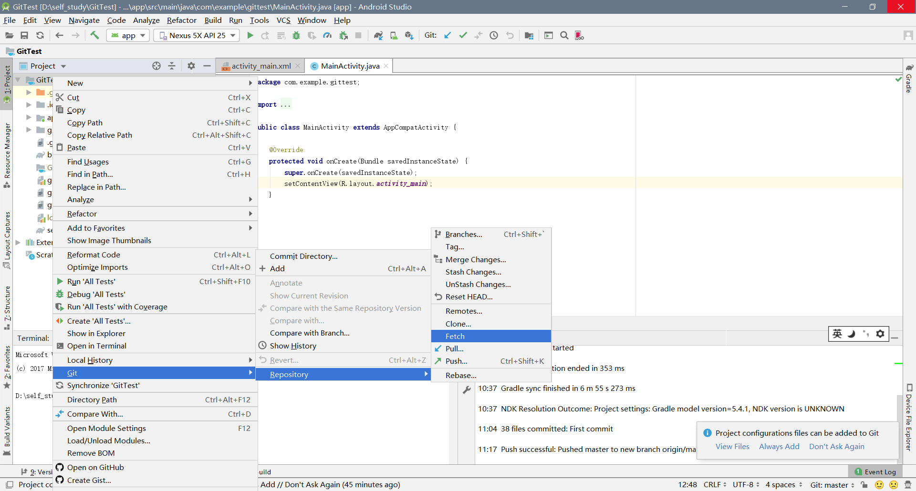Click the Stash Changes... menu entry
Screen dimensions: 916x491
coord(491,272)
